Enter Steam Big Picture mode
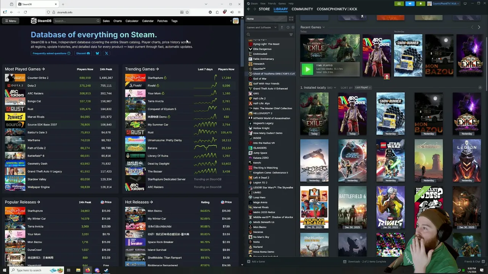Screen dimensions: 488x274 pos(465,3)
